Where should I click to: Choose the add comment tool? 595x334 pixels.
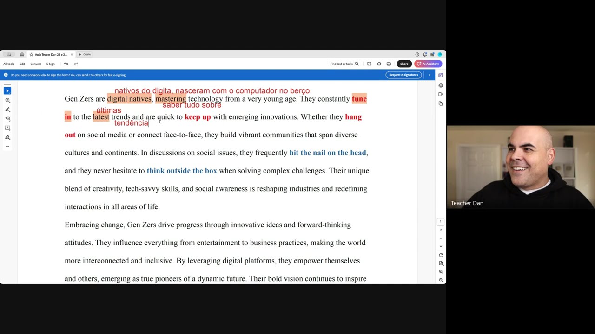(7, 100)
